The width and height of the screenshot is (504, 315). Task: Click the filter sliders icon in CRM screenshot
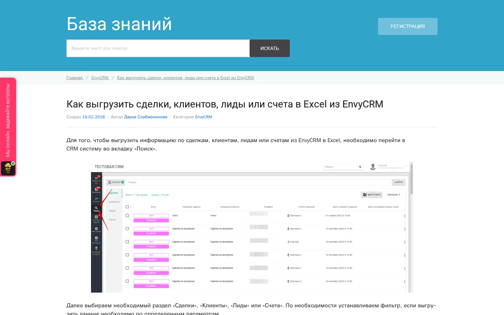pyautogui.click(x=110, y=182)
